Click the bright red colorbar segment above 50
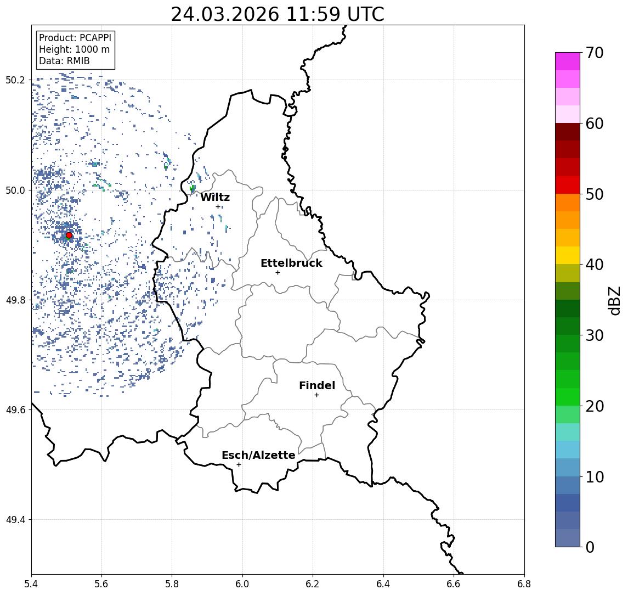 pos(568,185)
